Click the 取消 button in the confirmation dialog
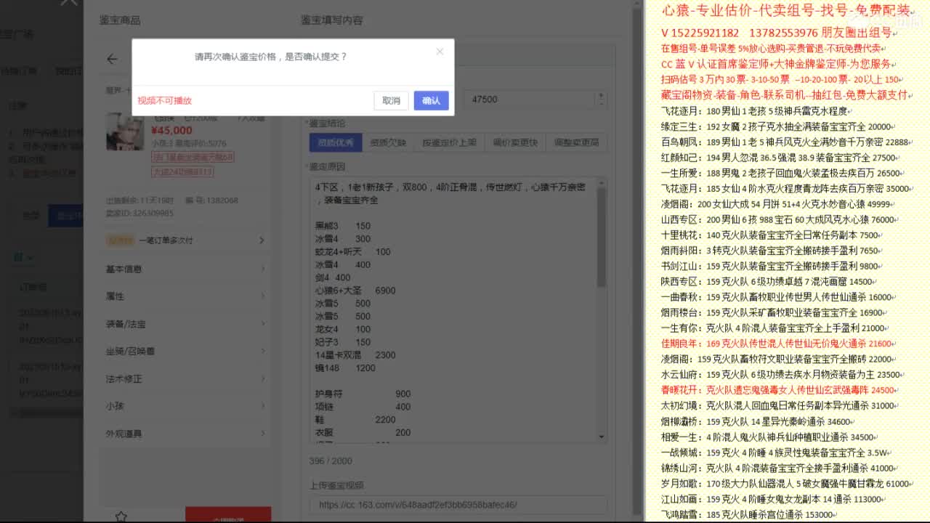This screenshot has width=930, height=523. coord(391,101)
